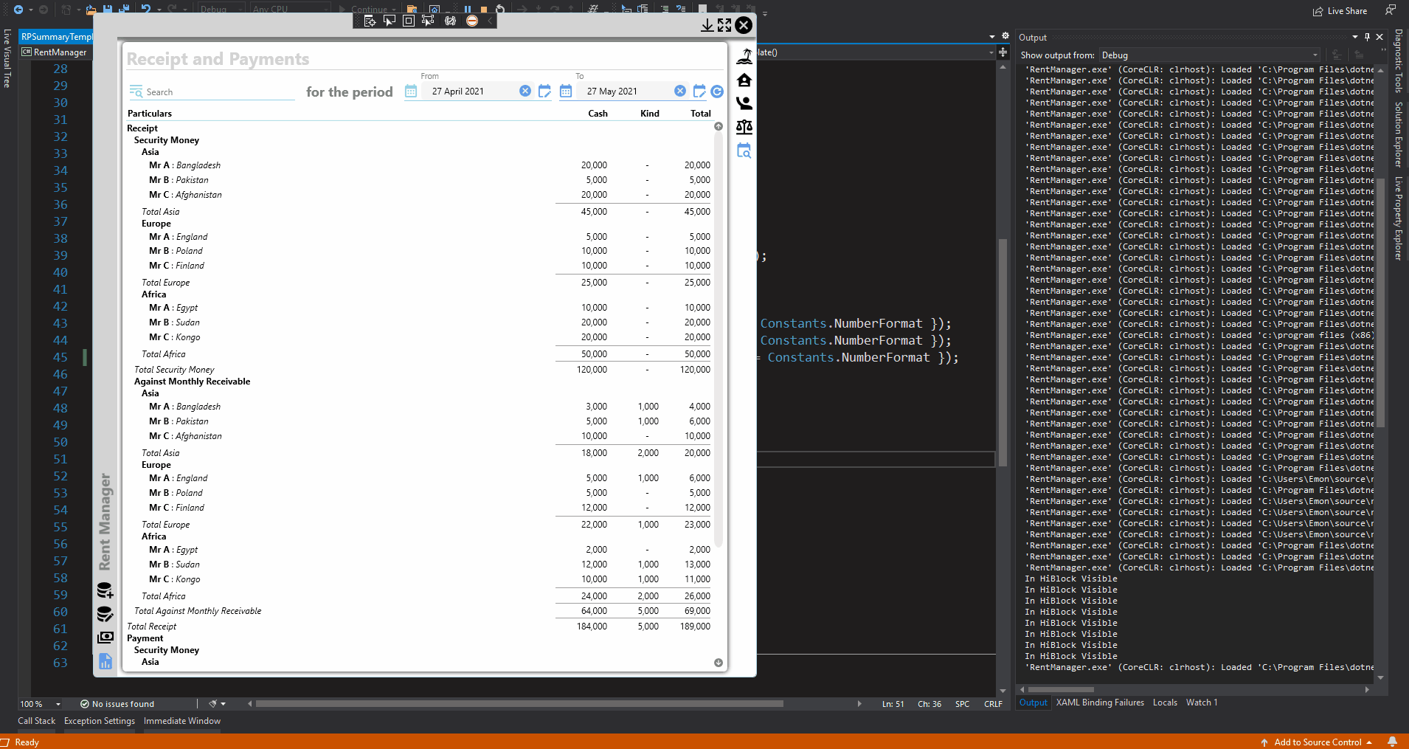Switch to the XAML Binding Failures tab

point(1100,703)
